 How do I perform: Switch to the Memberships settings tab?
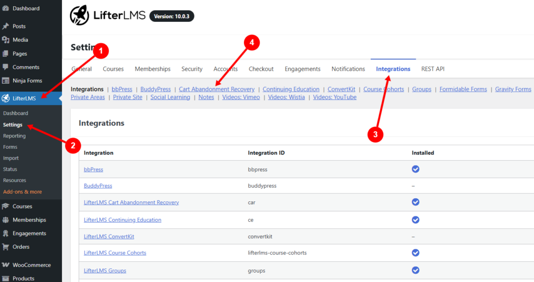pyautogui.click(x=153, y=69)
